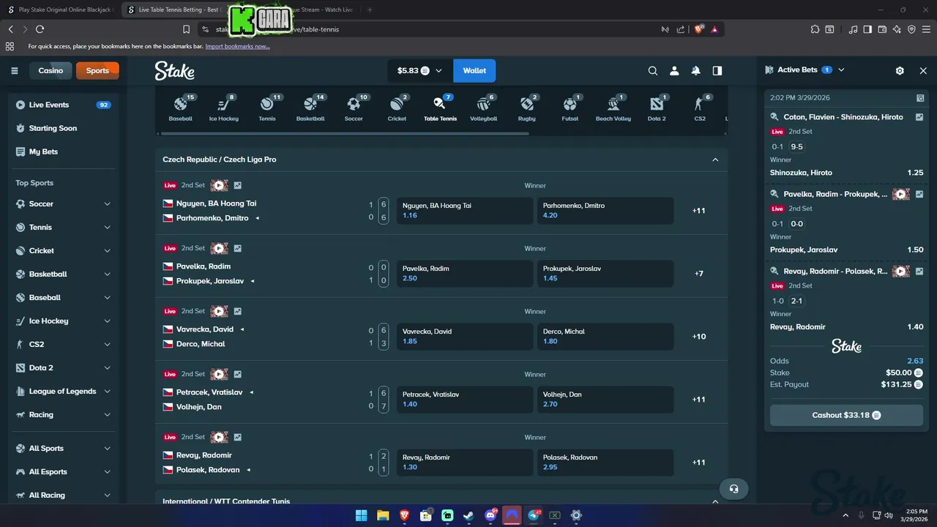Select Volleyball sport icon in carousel

click(483, 108)
